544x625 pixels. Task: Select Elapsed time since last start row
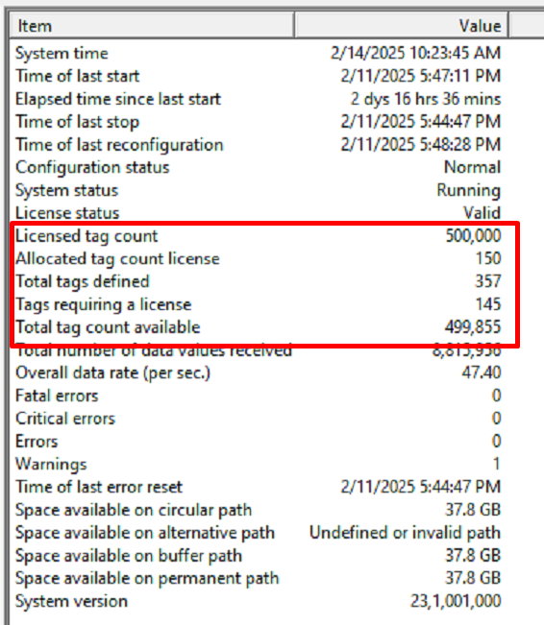pyautogui.click(x=259, y=99)
